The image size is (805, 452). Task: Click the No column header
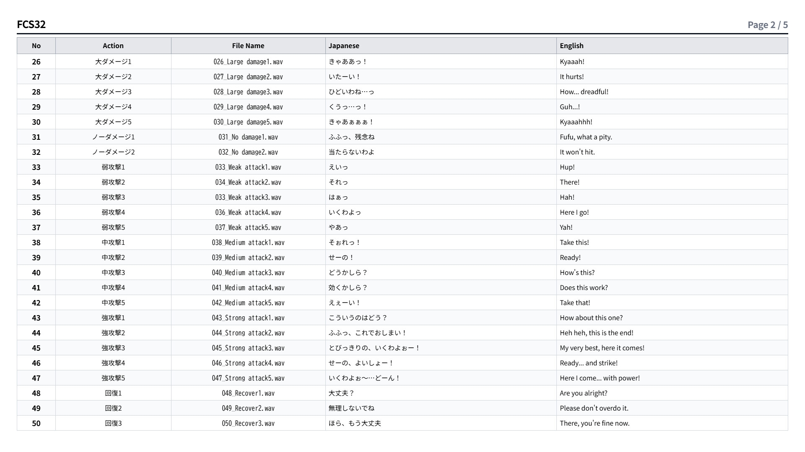36,46
